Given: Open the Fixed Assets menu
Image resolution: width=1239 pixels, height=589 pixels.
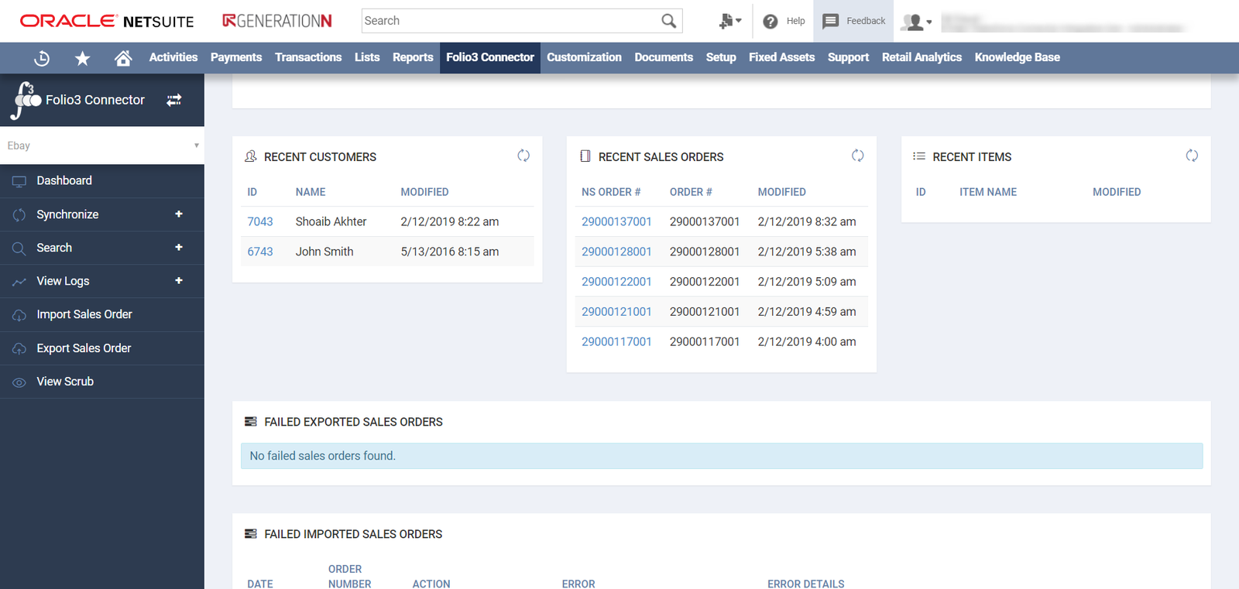Looking at the screenshot, I should tap(782, 57).
